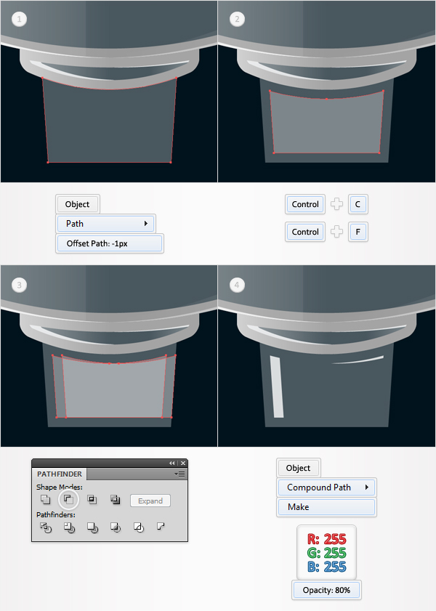Choose the Intersect shape mode icon
This screenshot has width=436, height=611.
92,499
